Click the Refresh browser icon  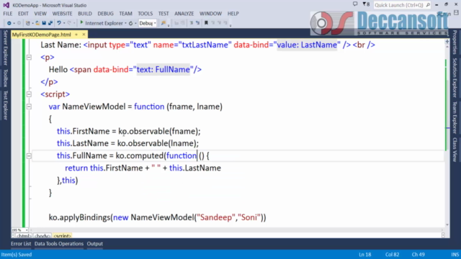(131, 23)
